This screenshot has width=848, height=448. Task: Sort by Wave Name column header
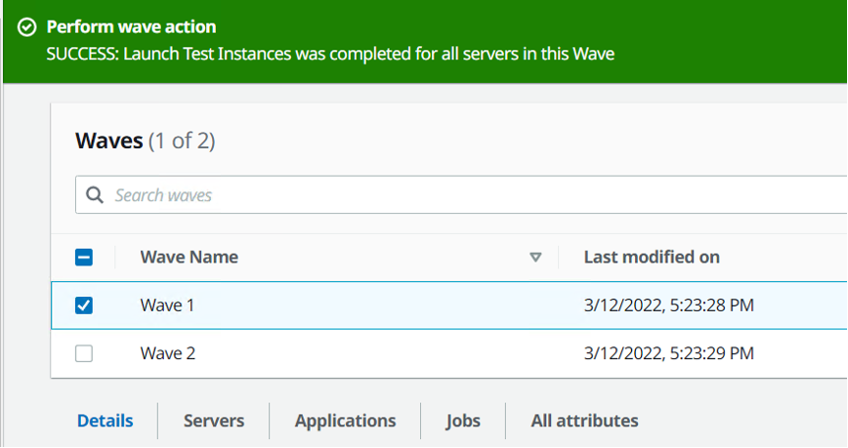click(189, 258)
